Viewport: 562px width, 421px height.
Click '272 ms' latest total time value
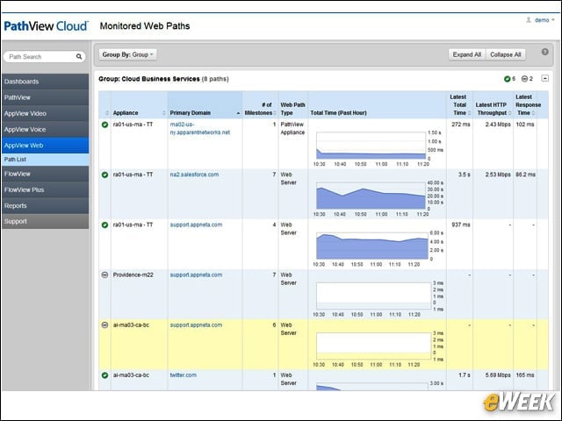click(460, 125)
